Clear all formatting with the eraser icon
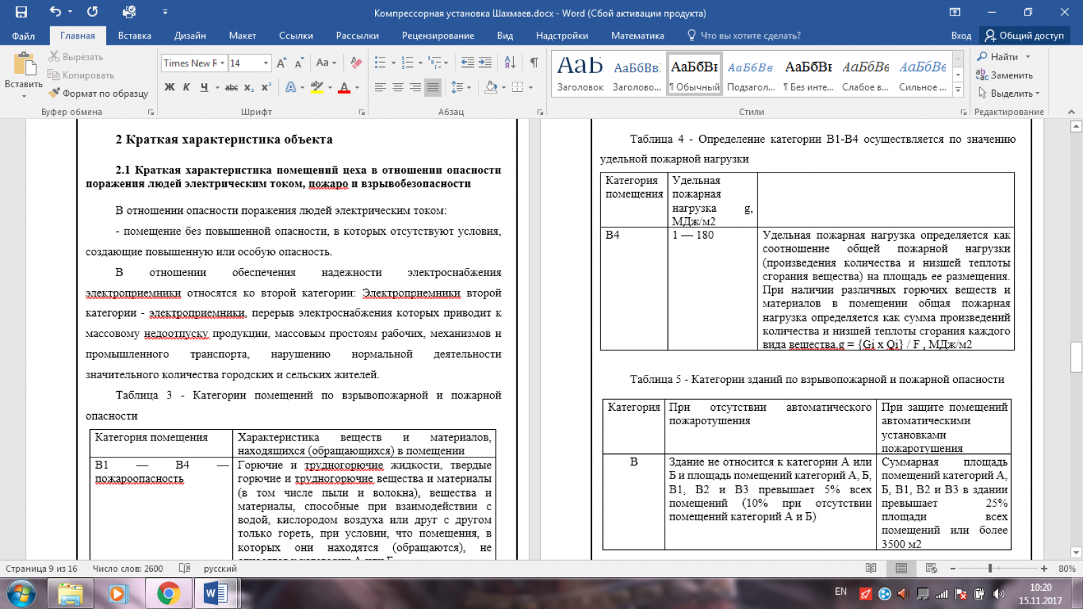 click(356, 63)
